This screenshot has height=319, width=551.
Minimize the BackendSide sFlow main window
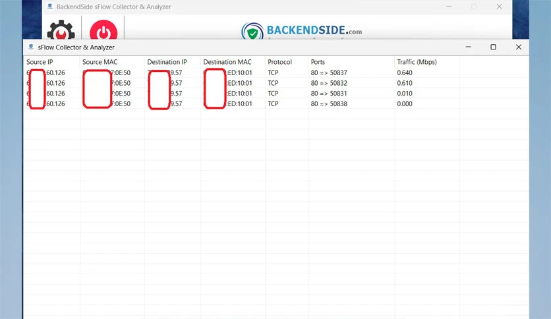449,7
